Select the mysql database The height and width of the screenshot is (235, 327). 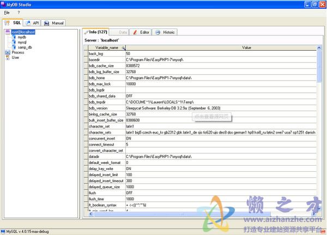pyautogui.click(x=22, y=43)
